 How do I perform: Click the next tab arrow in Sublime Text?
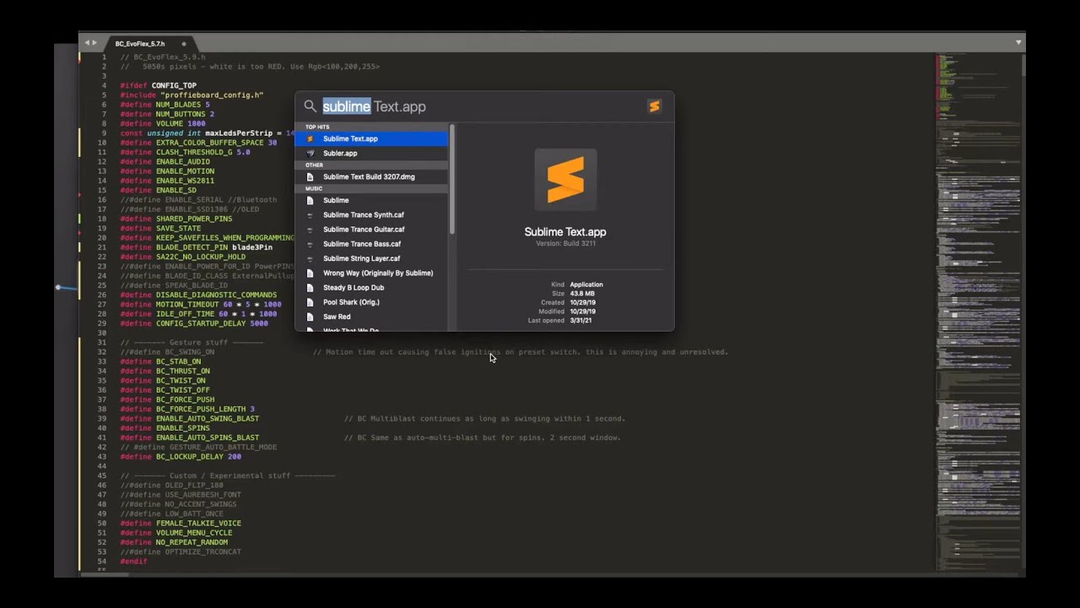click(x=94, y=42)
